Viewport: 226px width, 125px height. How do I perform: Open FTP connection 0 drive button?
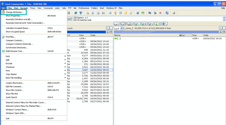pos(157,24)
